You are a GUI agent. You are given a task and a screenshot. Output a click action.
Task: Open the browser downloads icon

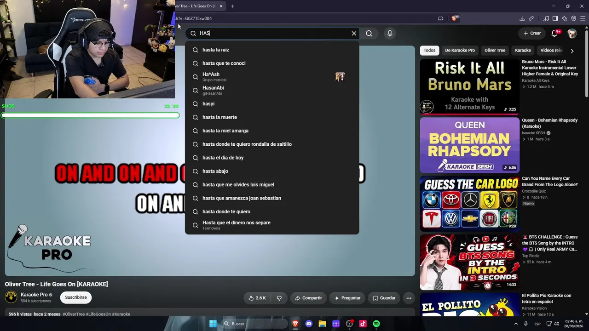522,18
